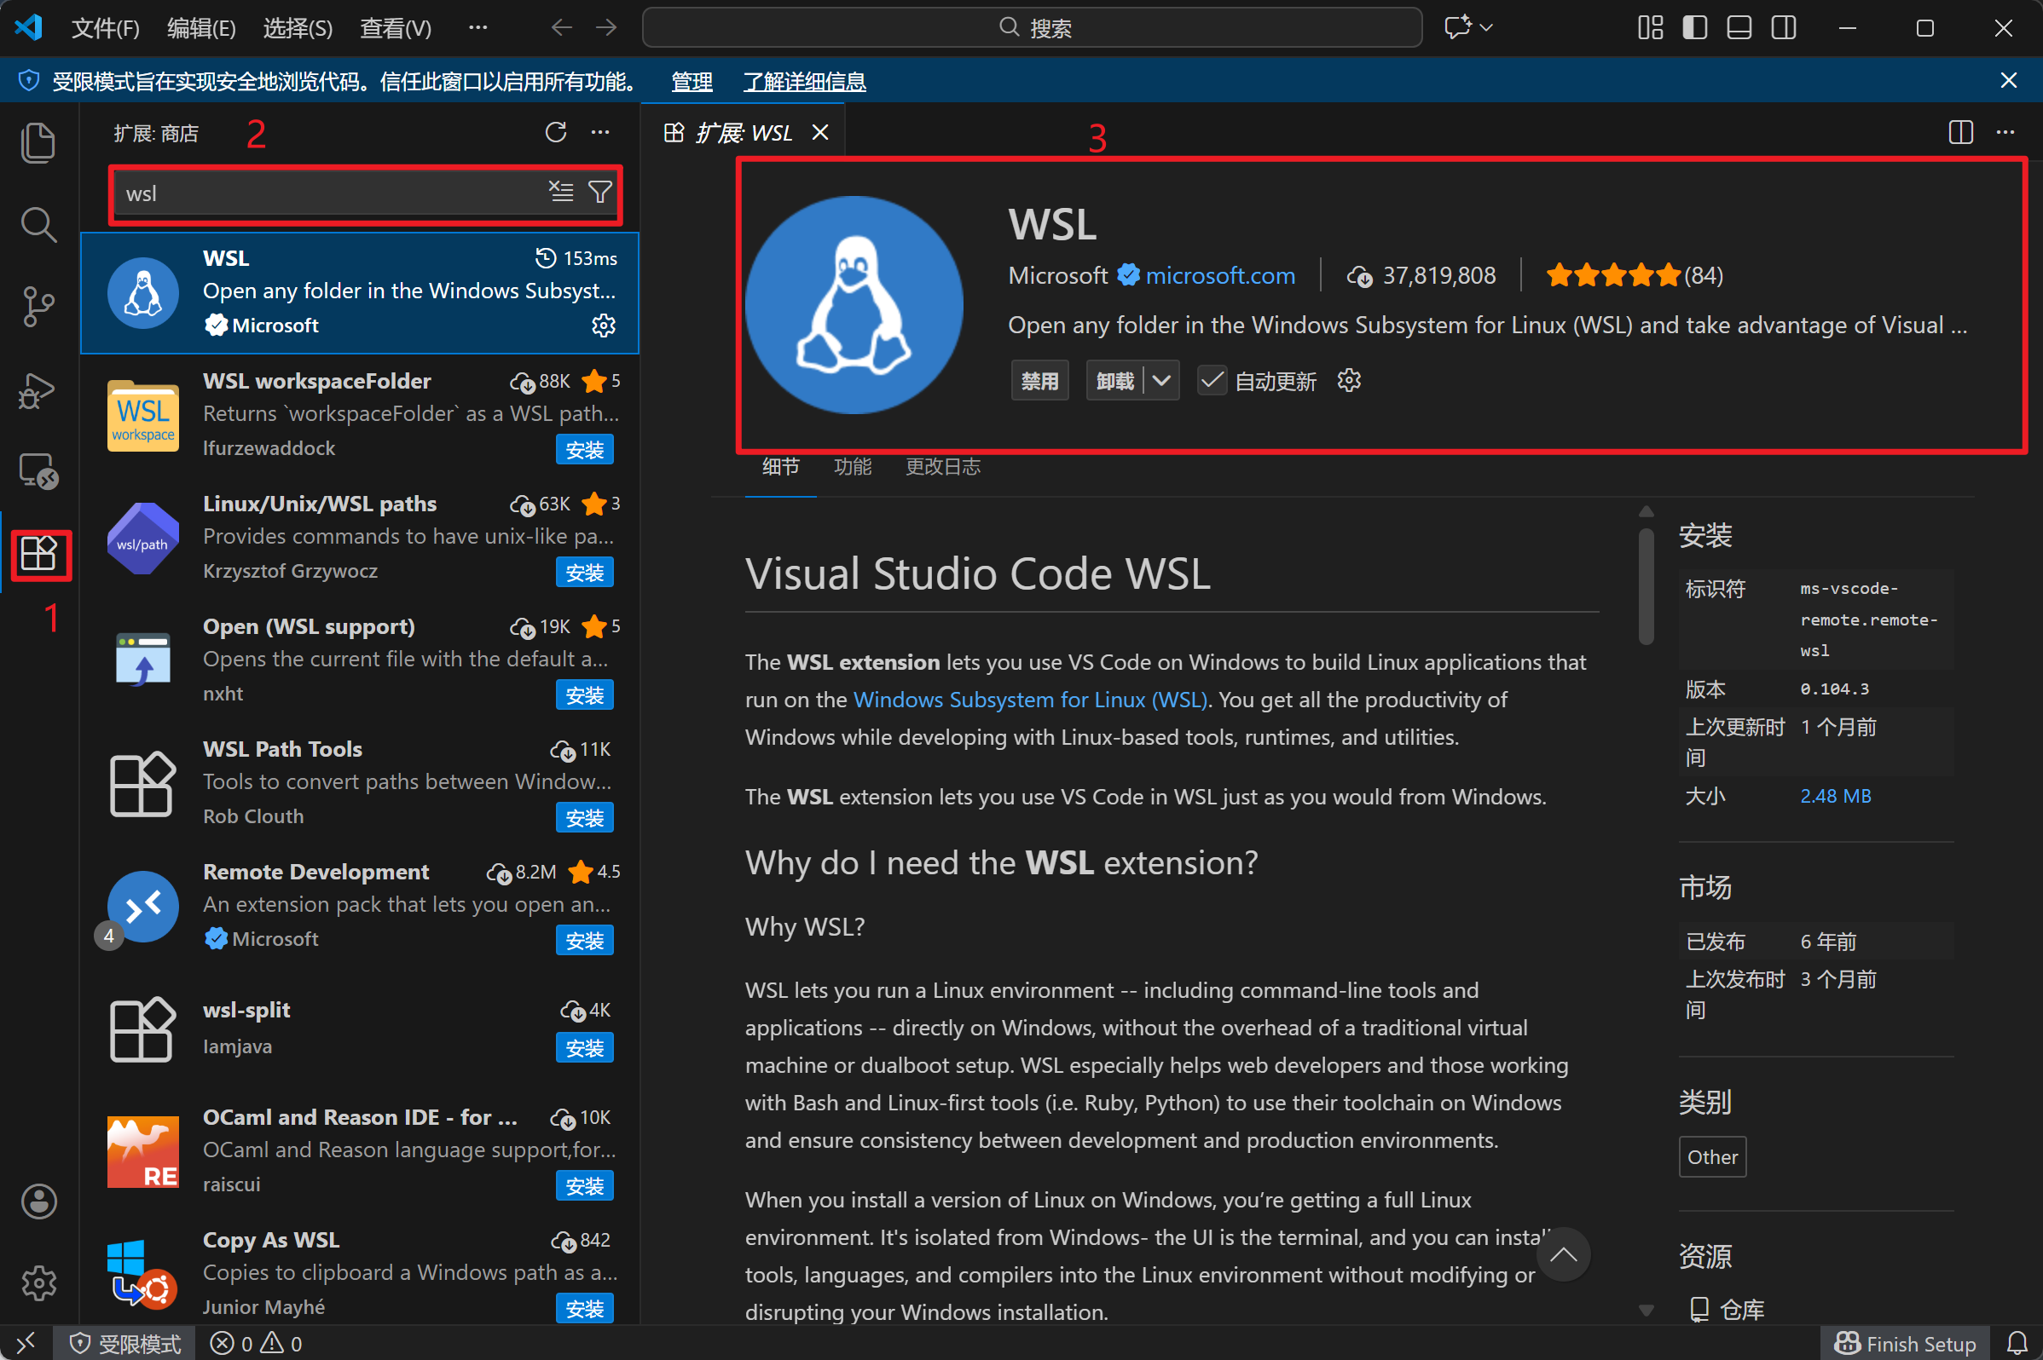Click the refresh extensions icon

tap(555, 133)
